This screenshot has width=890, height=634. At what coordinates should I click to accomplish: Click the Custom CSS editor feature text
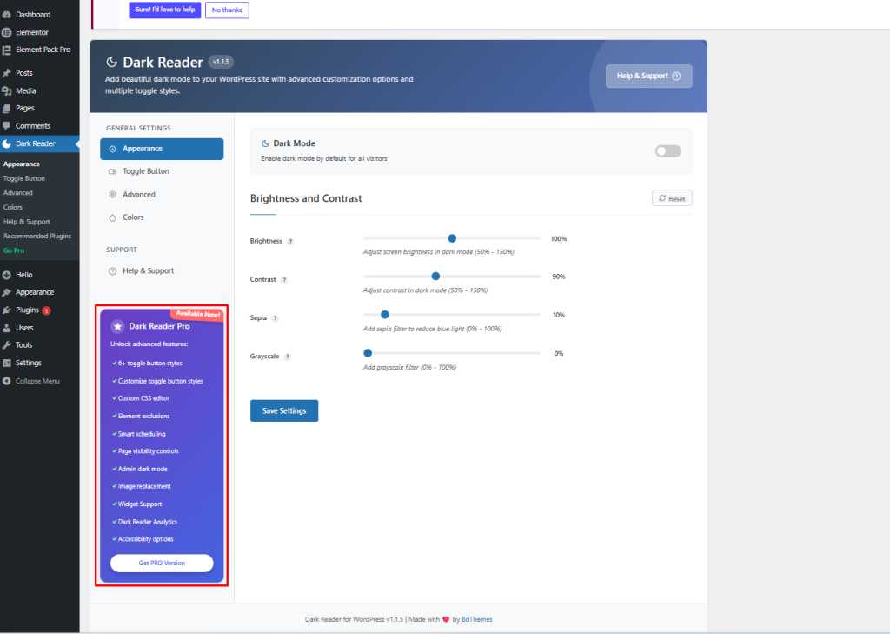(x=143, y=399)
